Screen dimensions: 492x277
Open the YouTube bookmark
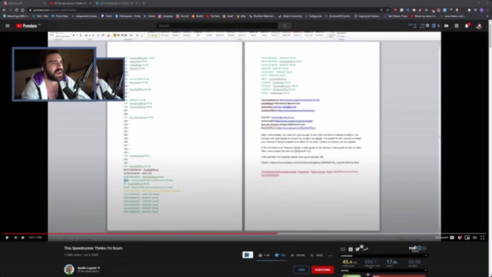coord(213,16)
